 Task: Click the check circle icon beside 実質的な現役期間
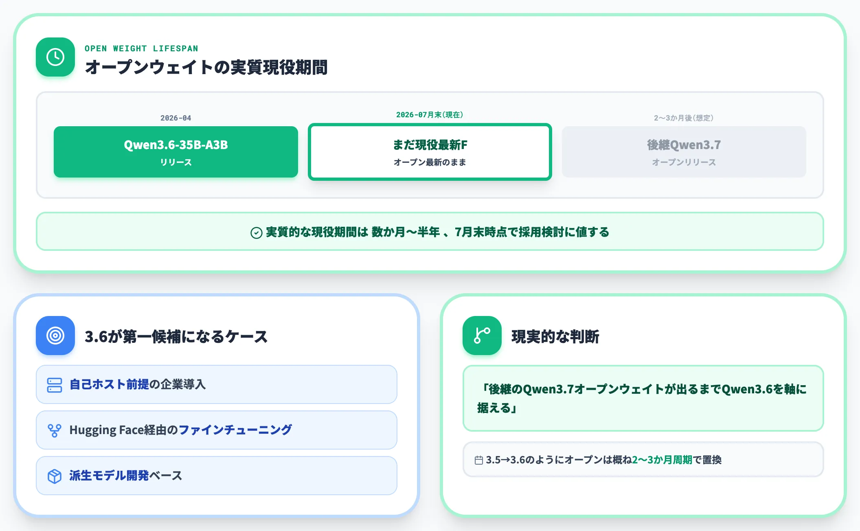tap(256, 233)
